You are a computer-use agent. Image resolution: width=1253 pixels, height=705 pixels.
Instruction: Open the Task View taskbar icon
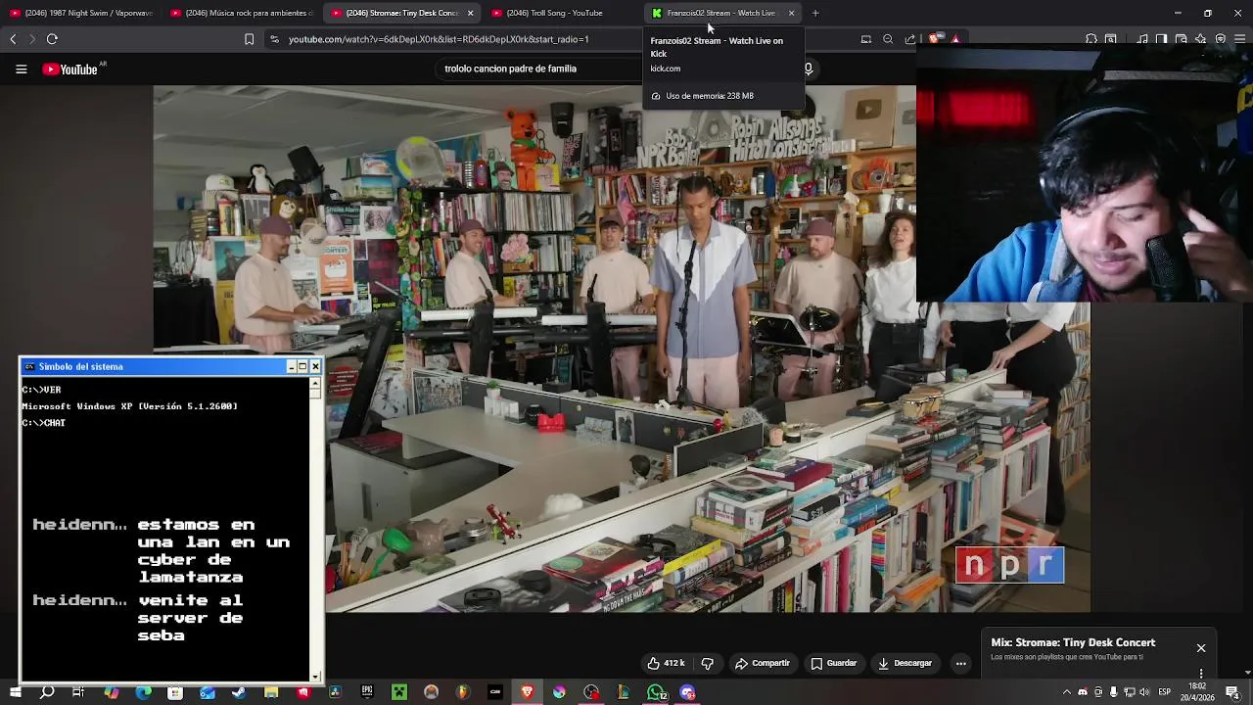tap(78, 693)
